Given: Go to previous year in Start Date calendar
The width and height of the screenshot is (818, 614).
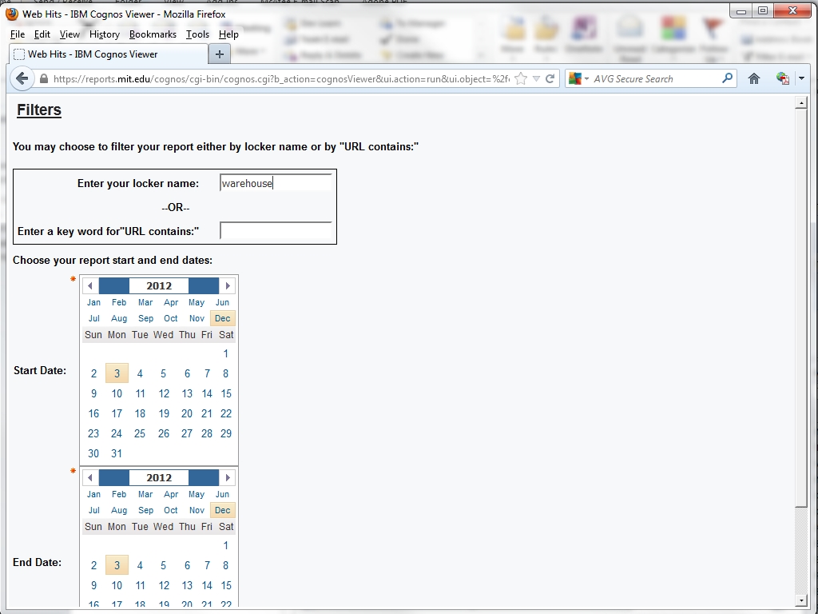Looking at the screenshot, I should point(90,285).
